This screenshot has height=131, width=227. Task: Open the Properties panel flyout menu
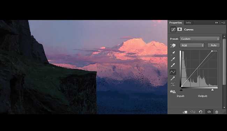pos(224,23)
